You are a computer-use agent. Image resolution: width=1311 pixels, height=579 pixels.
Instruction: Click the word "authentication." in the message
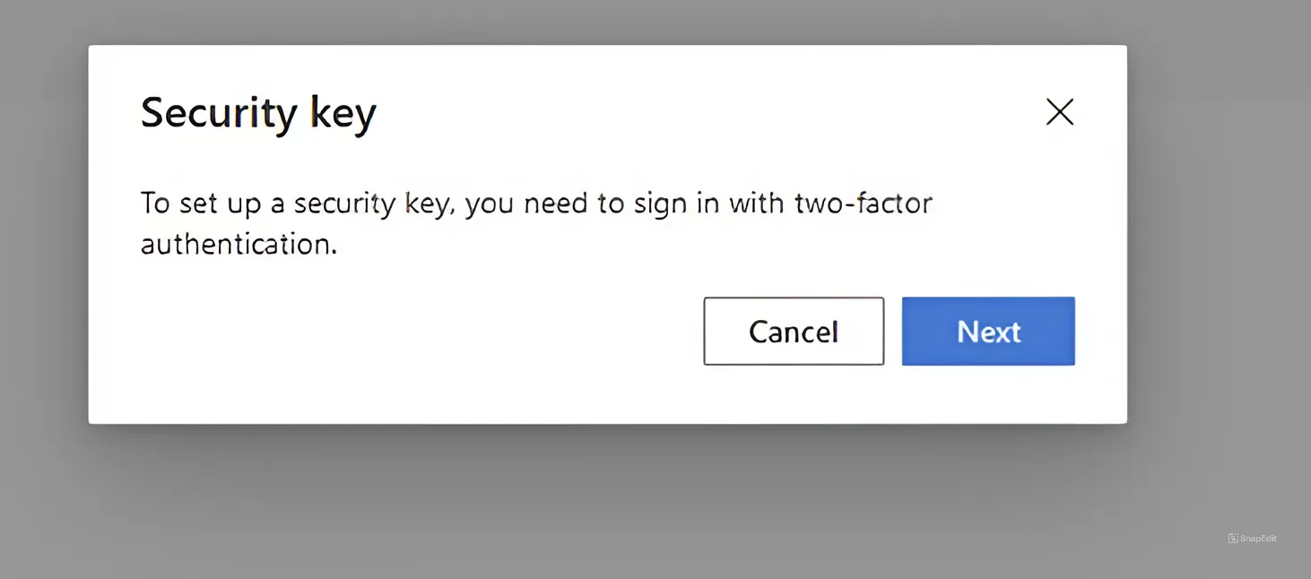tap(239, 244)
